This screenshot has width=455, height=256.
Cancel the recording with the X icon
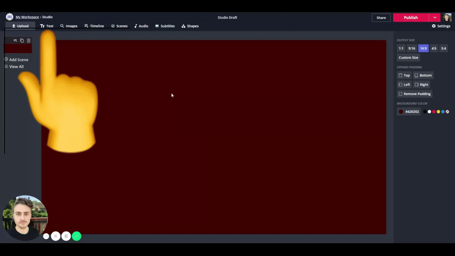coord(55,236)
